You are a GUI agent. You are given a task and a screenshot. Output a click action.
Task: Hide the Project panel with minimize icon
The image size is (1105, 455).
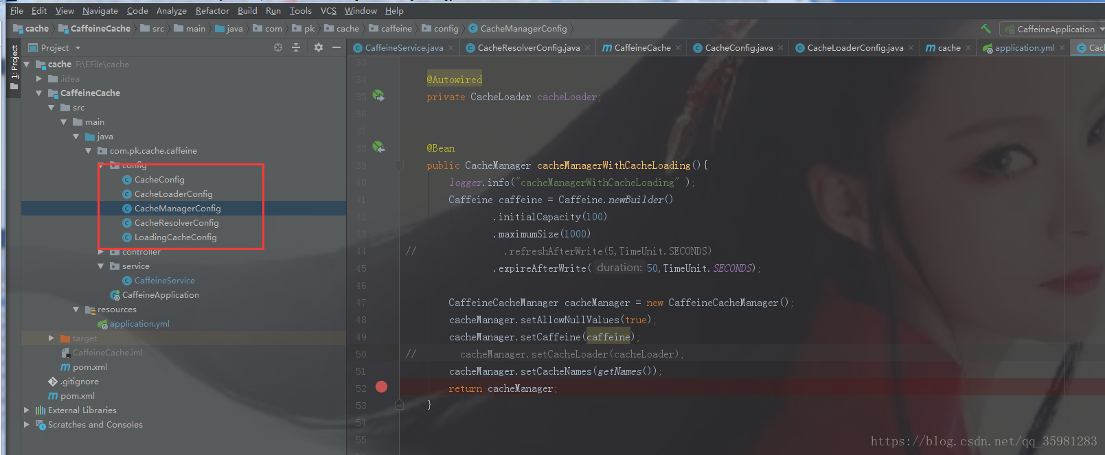click(337, 47)
